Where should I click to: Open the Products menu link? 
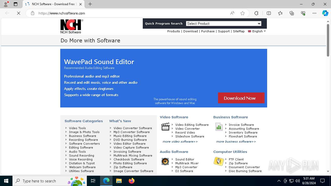click(174, 31)
